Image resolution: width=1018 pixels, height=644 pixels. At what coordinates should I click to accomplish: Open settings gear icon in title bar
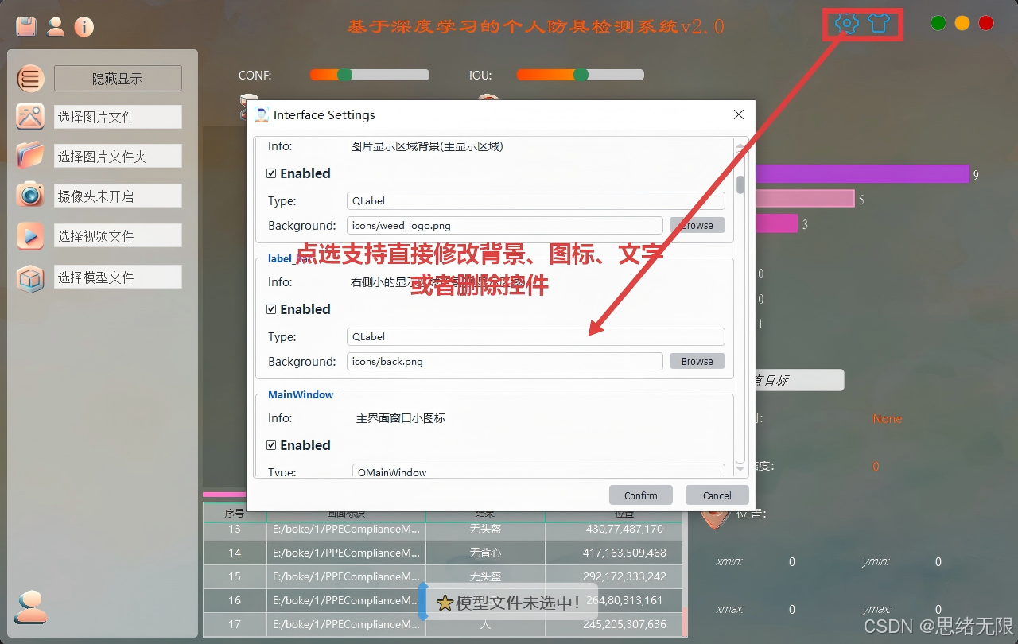(x=847, y=23)
